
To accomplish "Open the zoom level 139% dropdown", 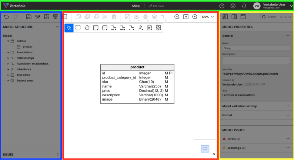I will tap(207, 17).
